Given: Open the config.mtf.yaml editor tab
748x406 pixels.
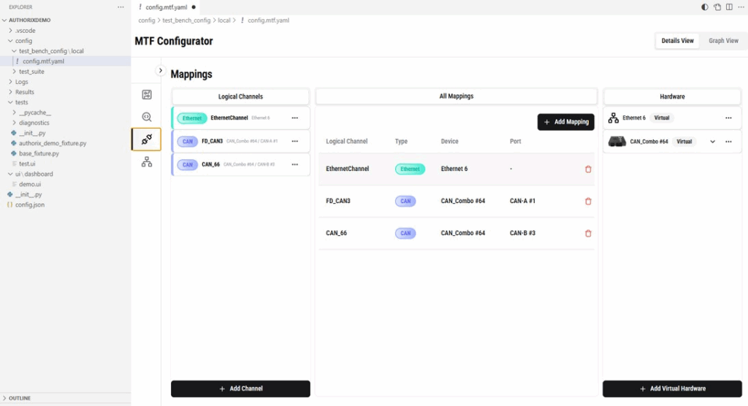Looking at the screenshot, I should click(x=166, y=7).
